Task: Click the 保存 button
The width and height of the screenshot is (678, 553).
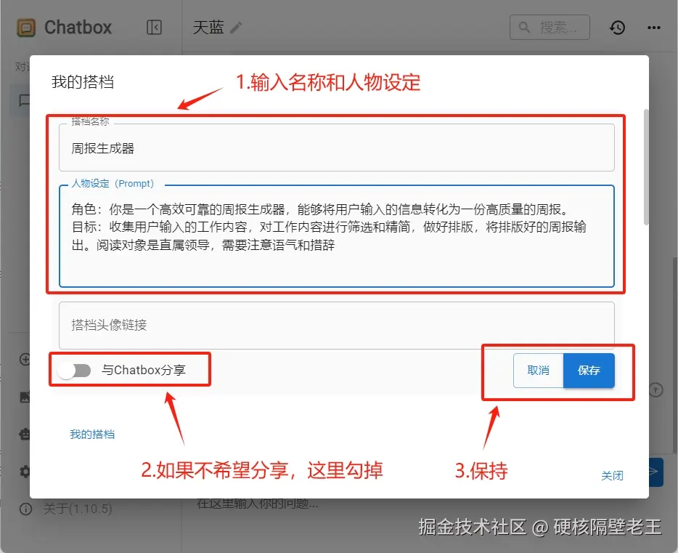Action: 589,371
